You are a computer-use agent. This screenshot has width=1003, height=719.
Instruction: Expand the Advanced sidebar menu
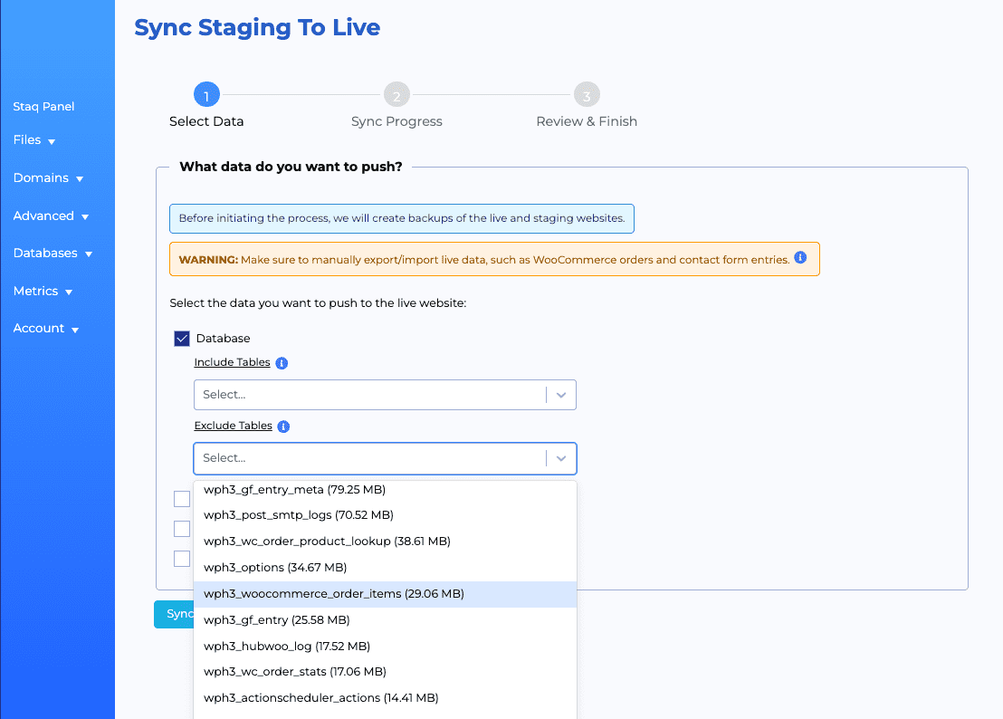click(43, 216)
